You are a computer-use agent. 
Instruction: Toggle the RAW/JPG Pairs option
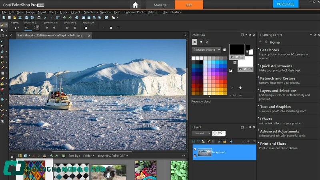(x=112, y=156)
